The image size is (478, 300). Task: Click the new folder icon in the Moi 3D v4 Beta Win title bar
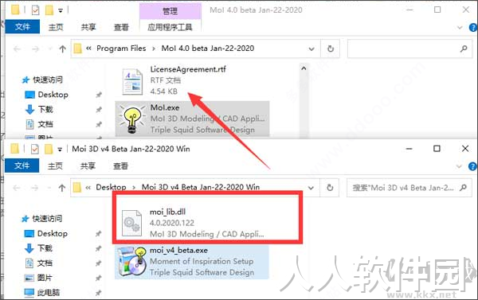[x=49, y=150]
